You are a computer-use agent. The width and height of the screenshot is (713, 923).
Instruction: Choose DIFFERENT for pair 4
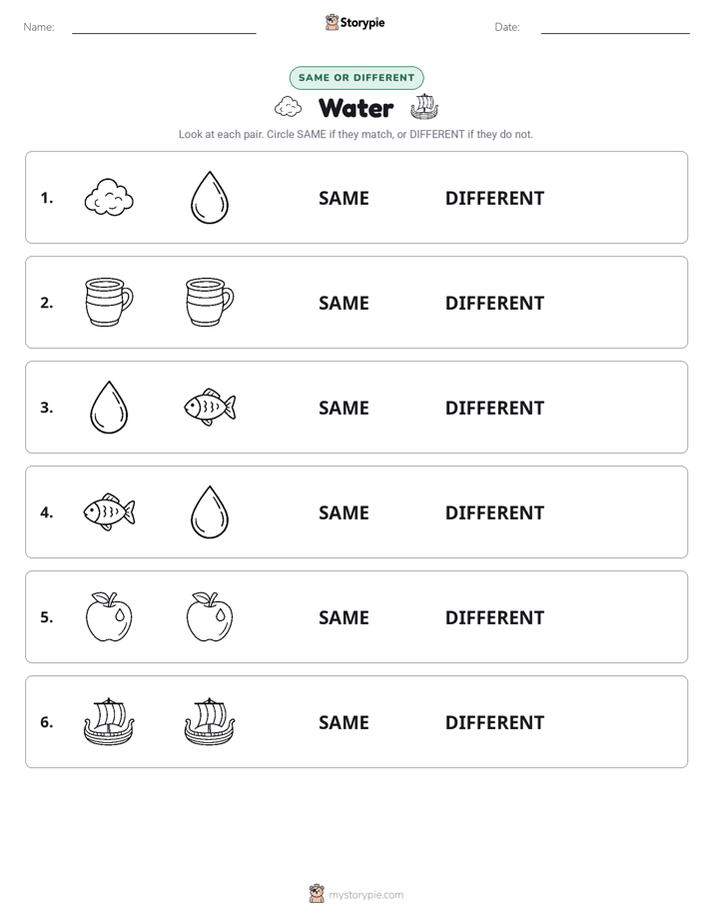click(x=494, y=512)
